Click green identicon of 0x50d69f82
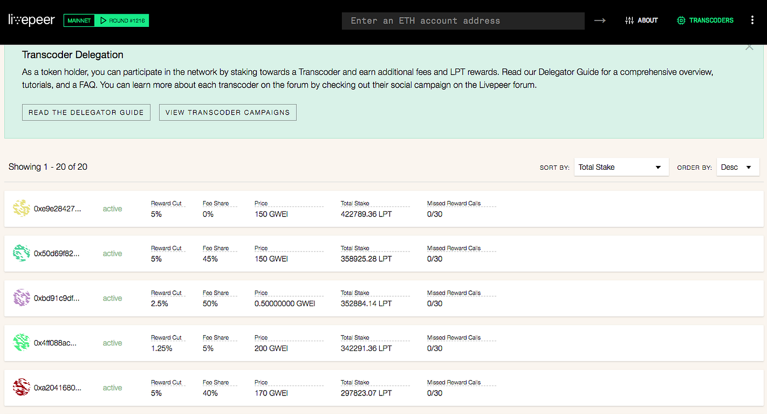Viewport: 767px width, 414px height. pos(21,254)
